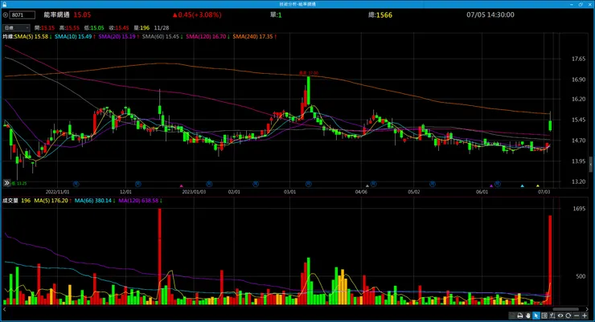Click the horizontal scrollbar thumb at bottom right
The width and height of the screenshot is (595, 322).
click(565, 309)
